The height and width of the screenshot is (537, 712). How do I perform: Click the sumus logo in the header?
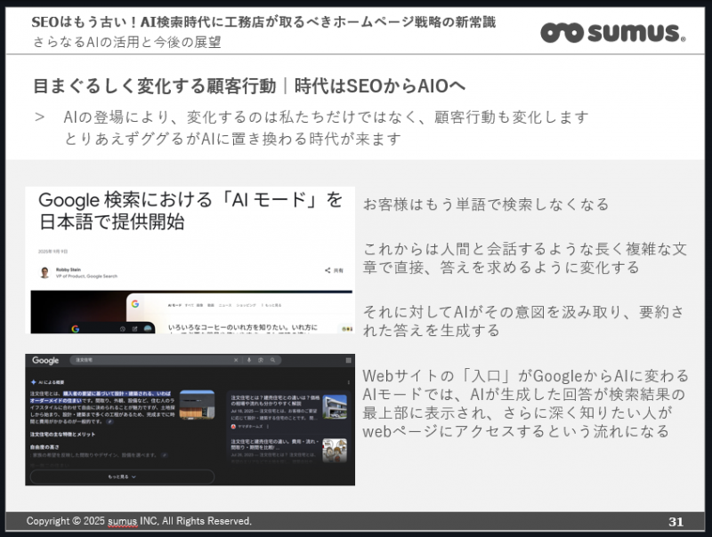coord(612,33)
